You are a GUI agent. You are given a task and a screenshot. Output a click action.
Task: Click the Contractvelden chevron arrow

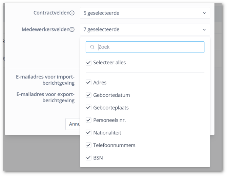click(x=204, y=13)
